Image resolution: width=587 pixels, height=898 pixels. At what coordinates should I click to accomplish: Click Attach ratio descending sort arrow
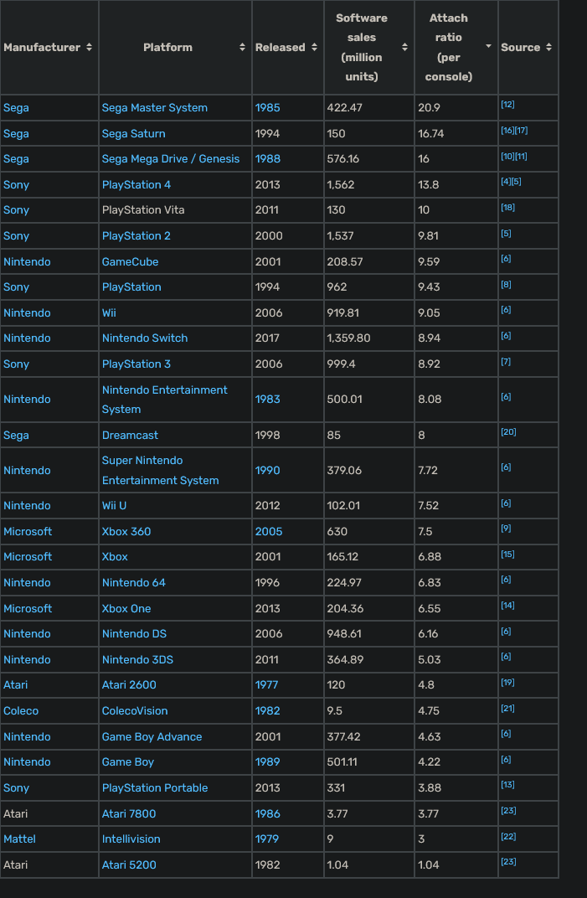[x=489, y=47]
